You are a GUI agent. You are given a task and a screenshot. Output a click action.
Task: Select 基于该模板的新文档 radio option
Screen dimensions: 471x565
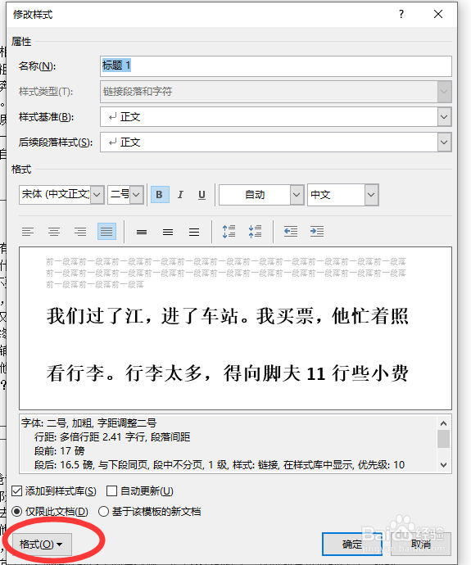103,512
